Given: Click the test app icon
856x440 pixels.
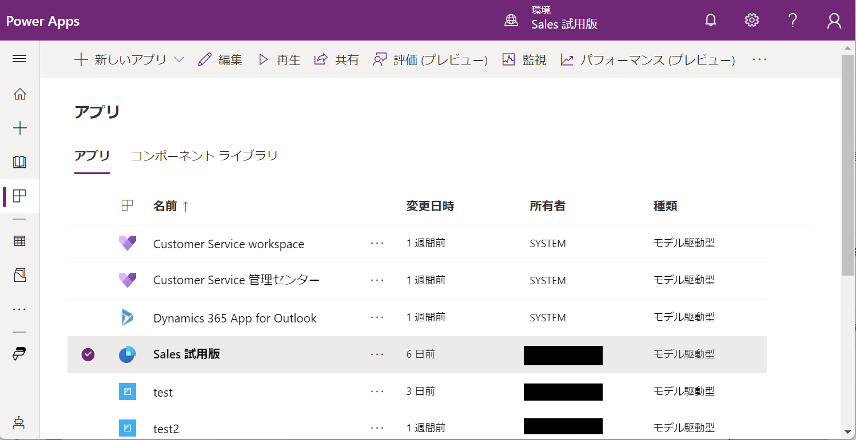Looking at the screenshot, I should pyautogui.click(x=128, y=391).
